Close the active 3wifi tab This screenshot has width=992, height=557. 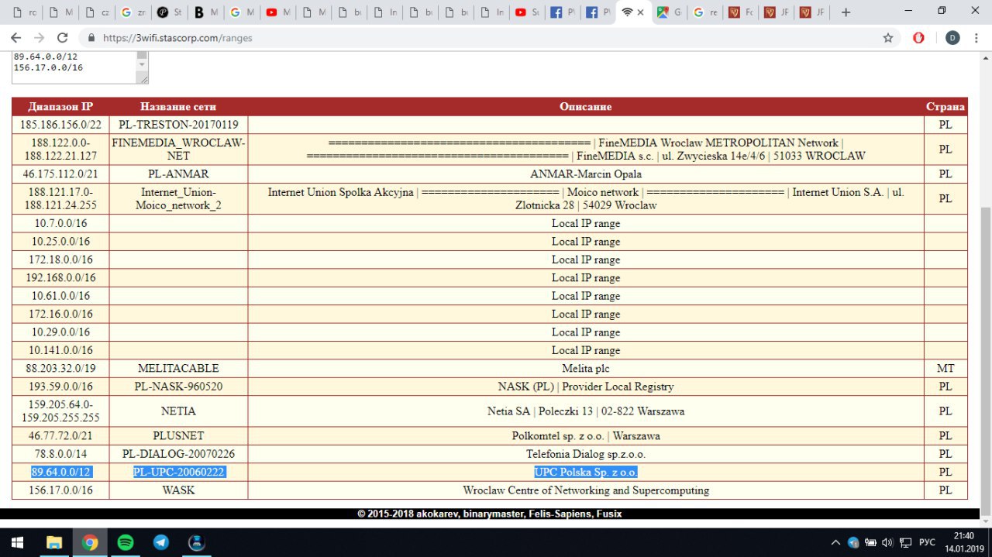coord(640,12)
